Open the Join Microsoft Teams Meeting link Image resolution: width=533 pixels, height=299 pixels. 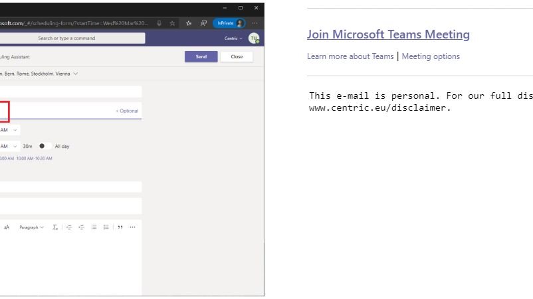pos(388,34)
